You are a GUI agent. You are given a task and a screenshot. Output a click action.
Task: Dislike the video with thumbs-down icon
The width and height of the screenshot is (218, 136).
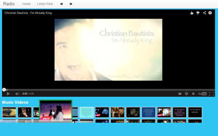198,13
